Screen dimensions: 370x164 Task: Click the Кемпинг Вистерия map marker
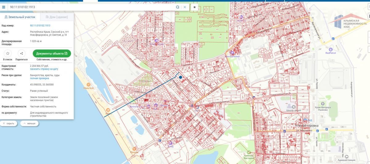click(x=249, y=152)
